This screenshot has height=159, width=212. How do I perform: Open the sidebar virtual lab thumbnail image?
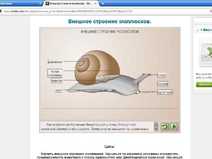pyautogui.click(x=206, y=52)
